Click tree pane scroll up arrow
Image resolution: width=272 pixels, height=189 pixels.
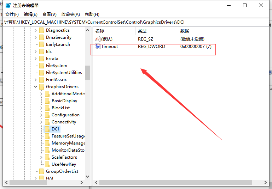tap(88, 30)
